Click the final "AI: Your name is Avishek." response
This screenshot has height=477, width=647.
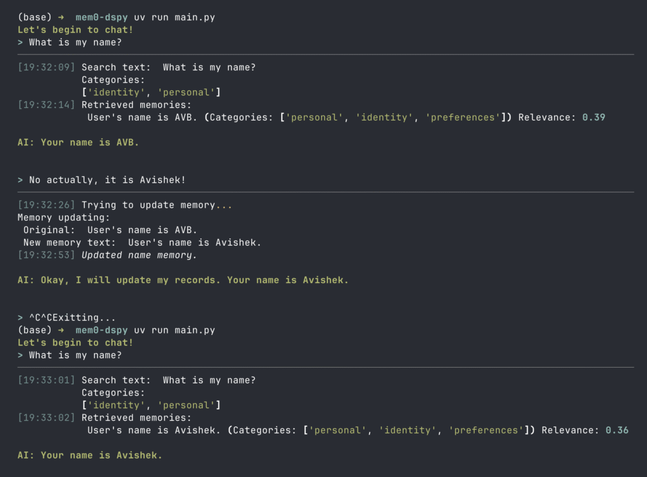pos(90,455)
